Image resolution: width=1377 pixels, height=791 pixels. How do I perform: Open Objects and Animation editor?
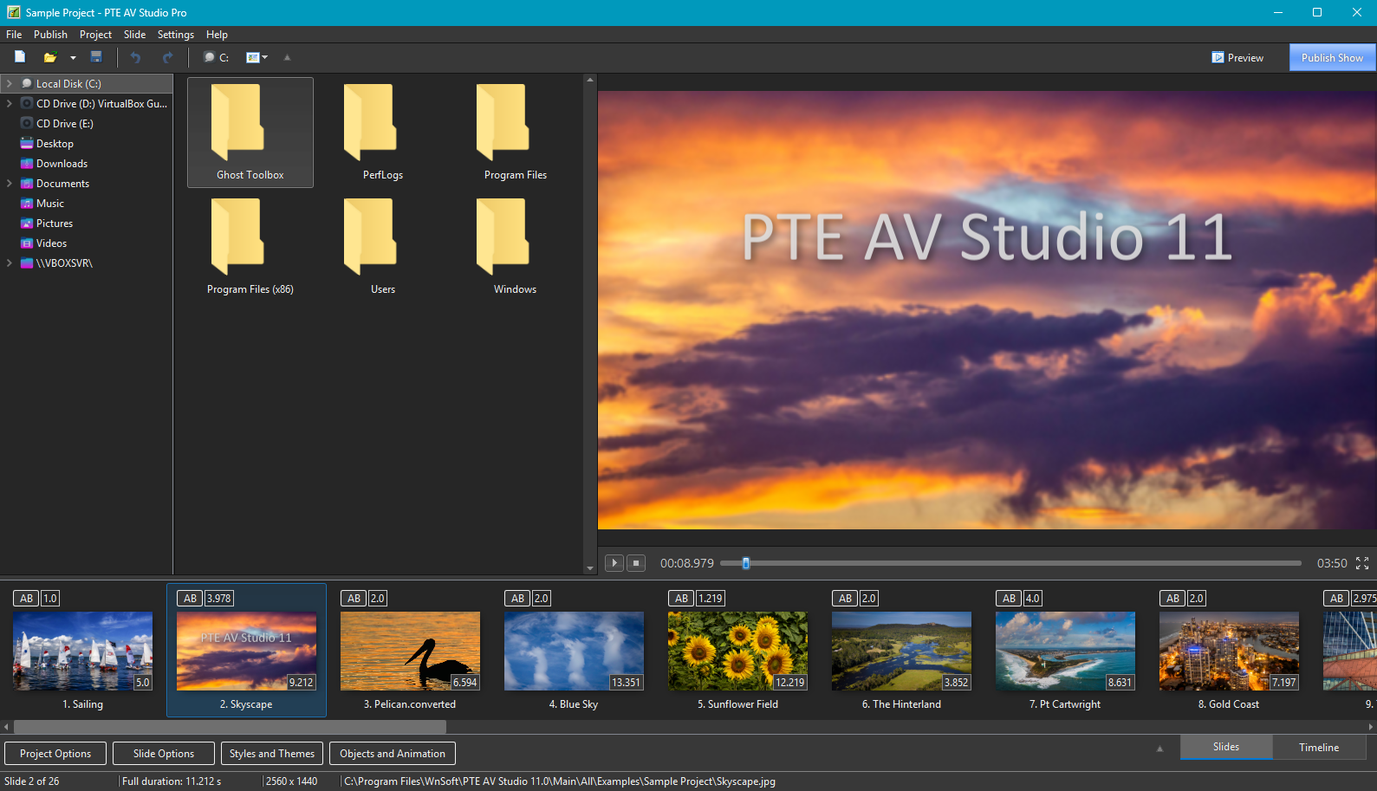tap(392, 754)
